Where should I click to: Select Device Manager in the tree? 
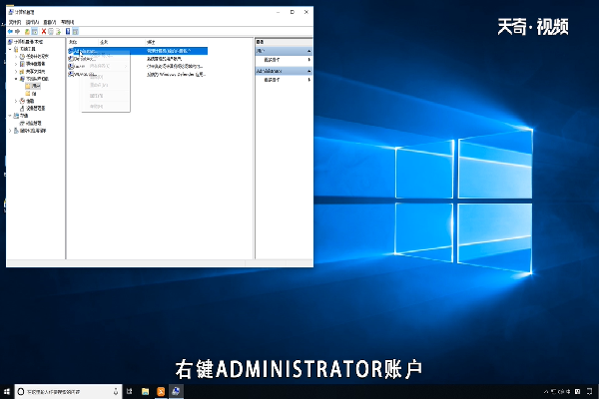click(x=33, y=109)
